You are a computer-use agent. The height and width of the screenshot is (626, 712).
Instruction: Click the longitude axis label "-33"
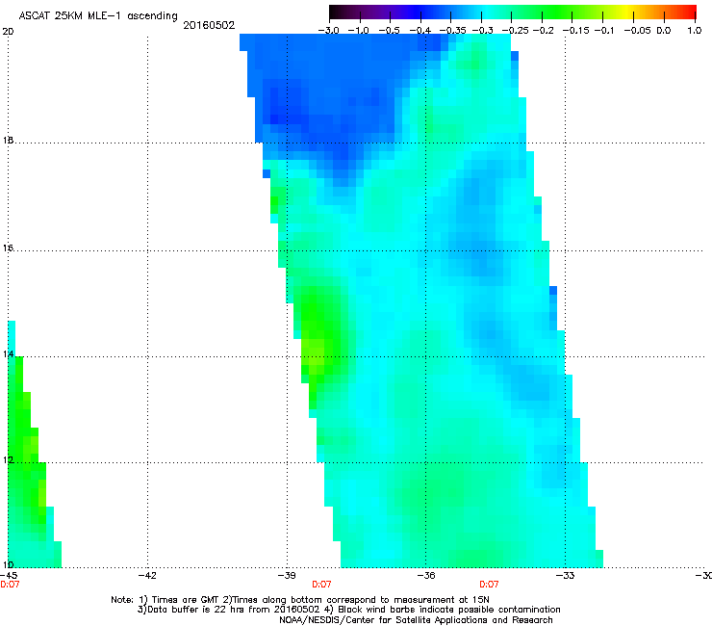pos(566,576)
